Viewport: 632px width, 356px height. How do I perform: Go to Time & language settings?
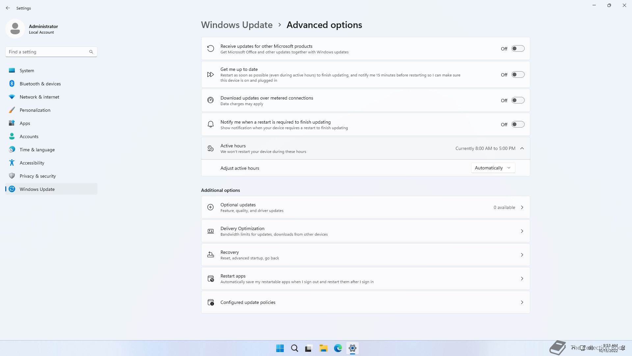click(37, 150)
